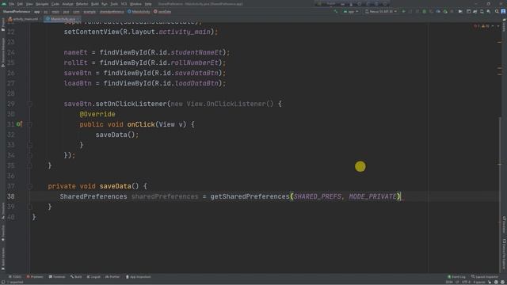Collapse the onClick method fold at line 31
This screenshot has width=507, height=285.
point(29,124)
